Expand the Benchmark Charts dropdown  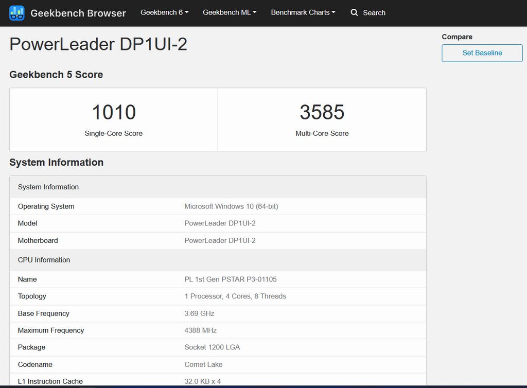click(303, 12)
